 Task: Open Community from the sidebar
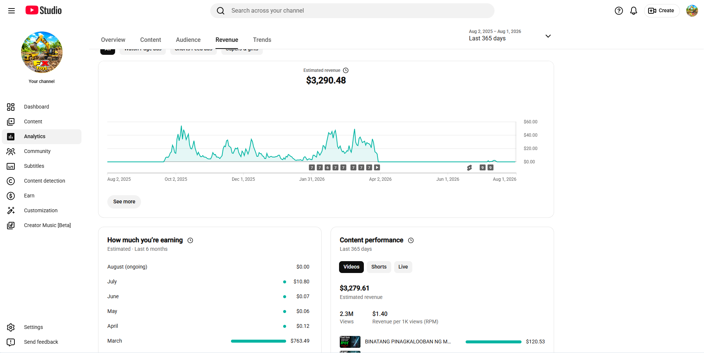coord(37,151)
